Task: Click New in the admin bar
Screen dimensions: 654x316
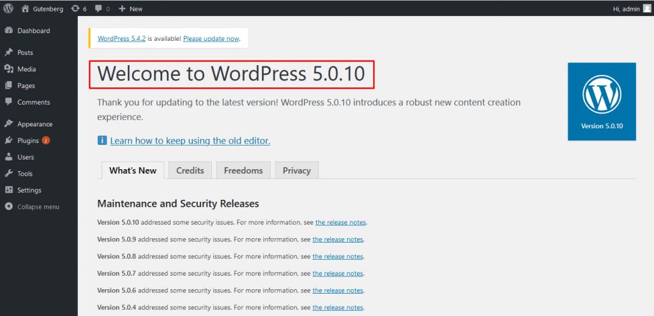Action: point(136,9)
